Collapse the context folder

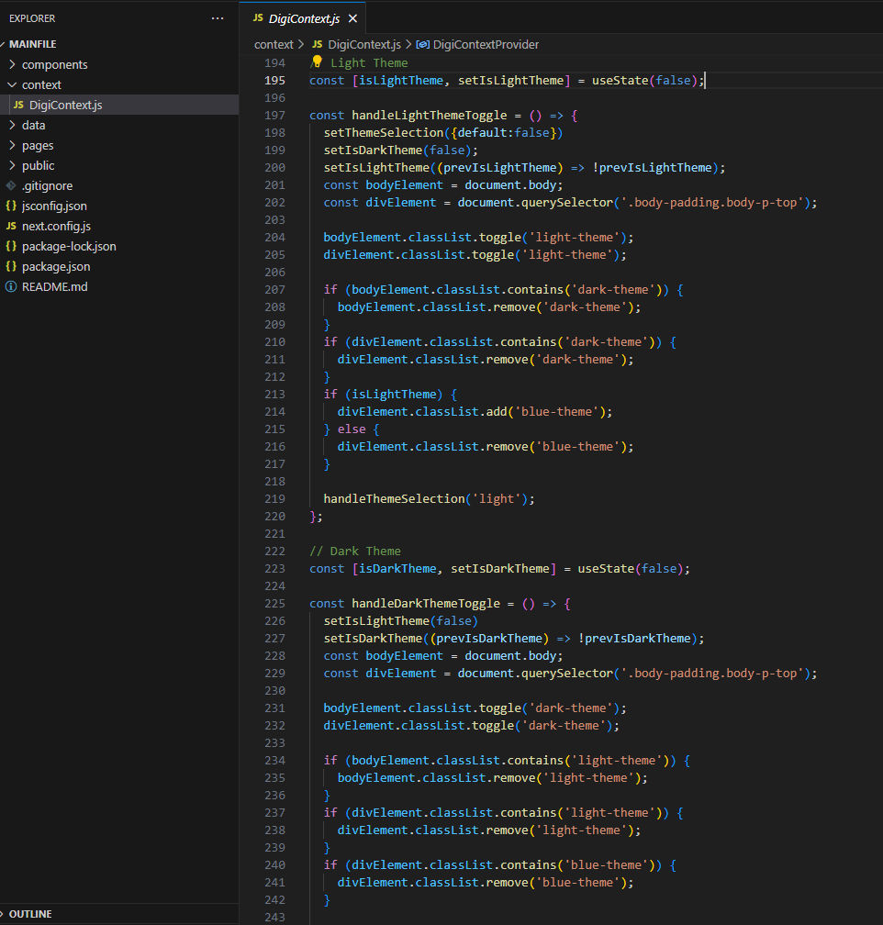click(x=41, y=84)
